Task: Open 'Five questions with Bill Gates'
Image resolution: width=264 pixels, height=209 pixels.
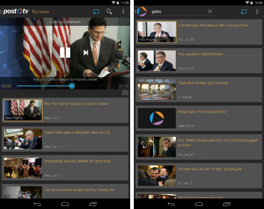Action: 200,54
